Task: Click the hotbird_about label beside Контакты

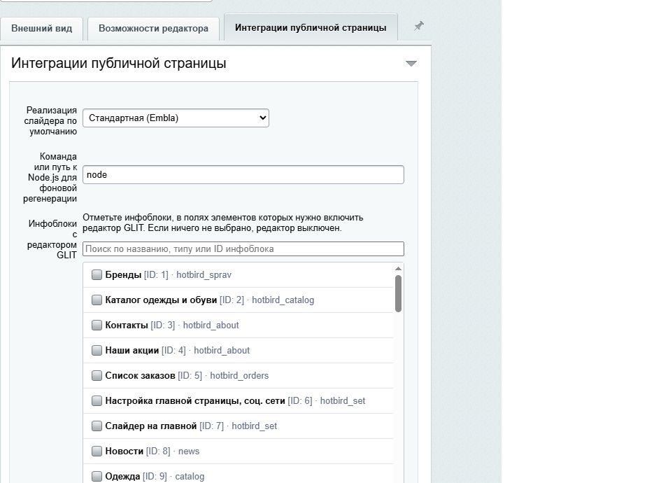Action: click(211, 325)
